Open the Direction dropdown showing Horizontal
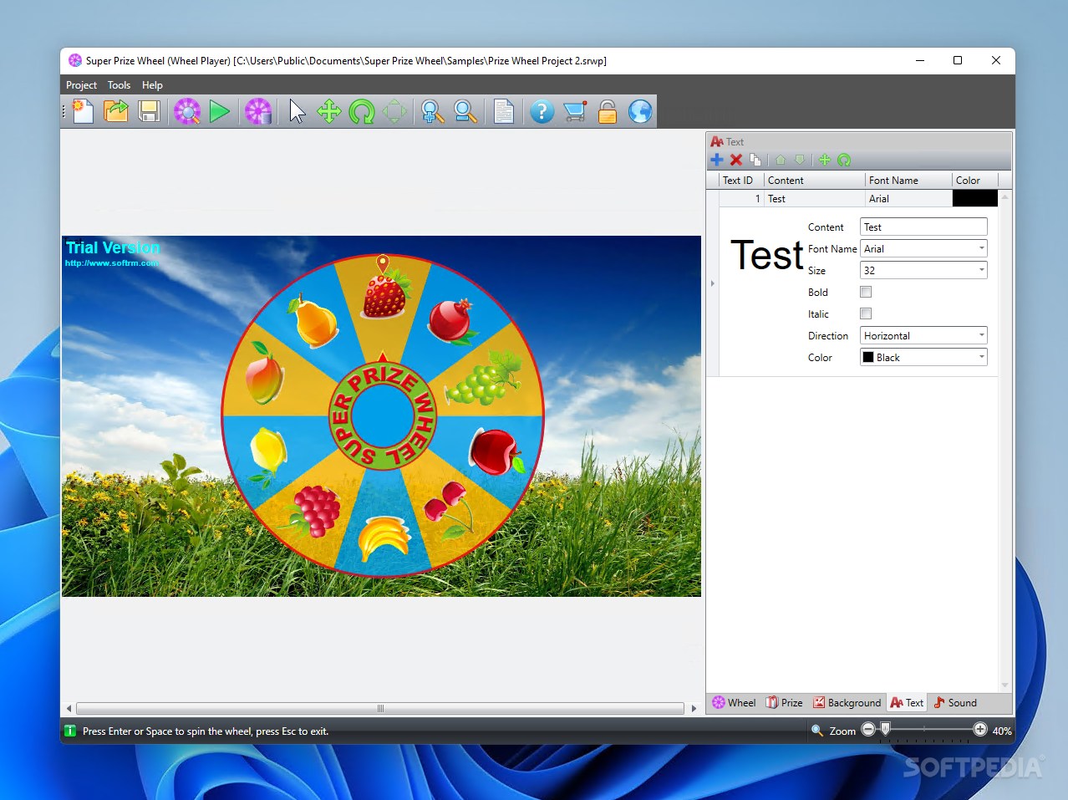This screenshot has width=1068, height=800. (x=923, y=335)
